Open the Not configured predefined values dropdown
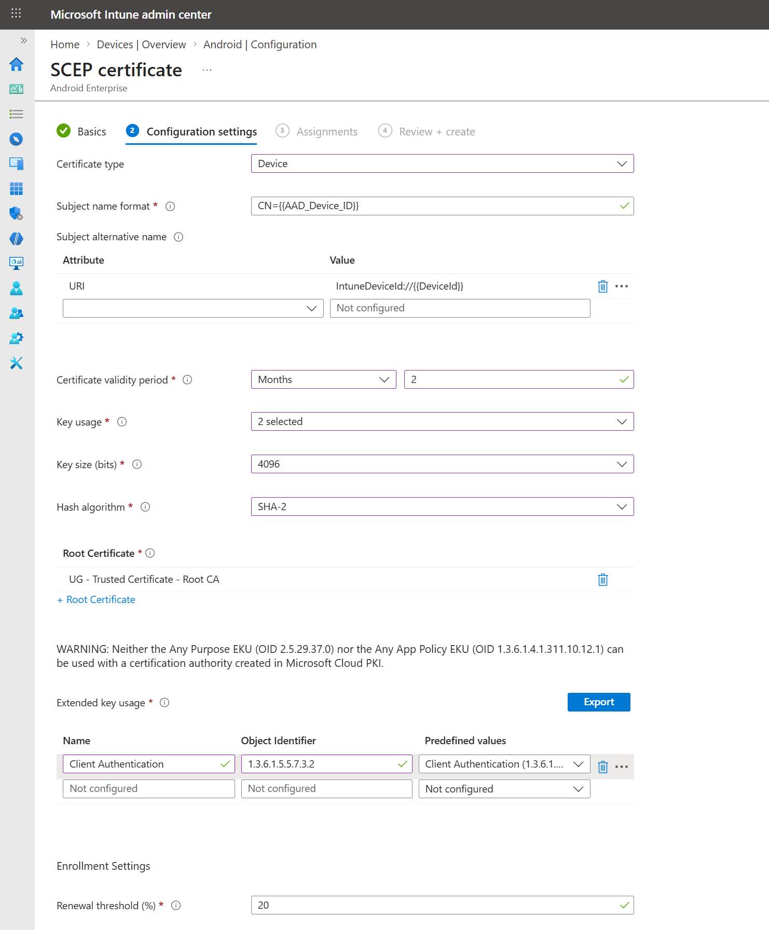Viewport: 769px width, 930px height. click(x=504, y=789)
